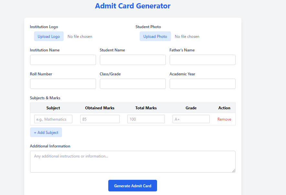Click the Upload Logo button
286x195 pixels.
[x=49, y=36]
